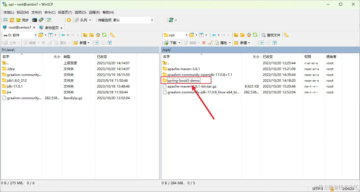
Task: Open 新标签页 new tab
Action: coord(51,28)
